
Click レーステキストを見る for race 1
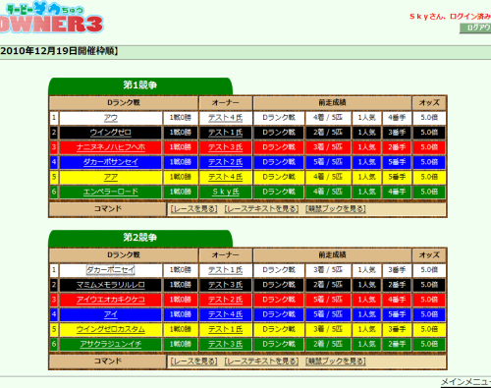[261, 209]
